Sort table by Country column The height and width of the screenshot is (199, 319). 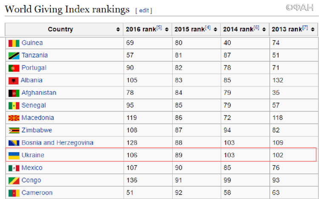(118, 29)
